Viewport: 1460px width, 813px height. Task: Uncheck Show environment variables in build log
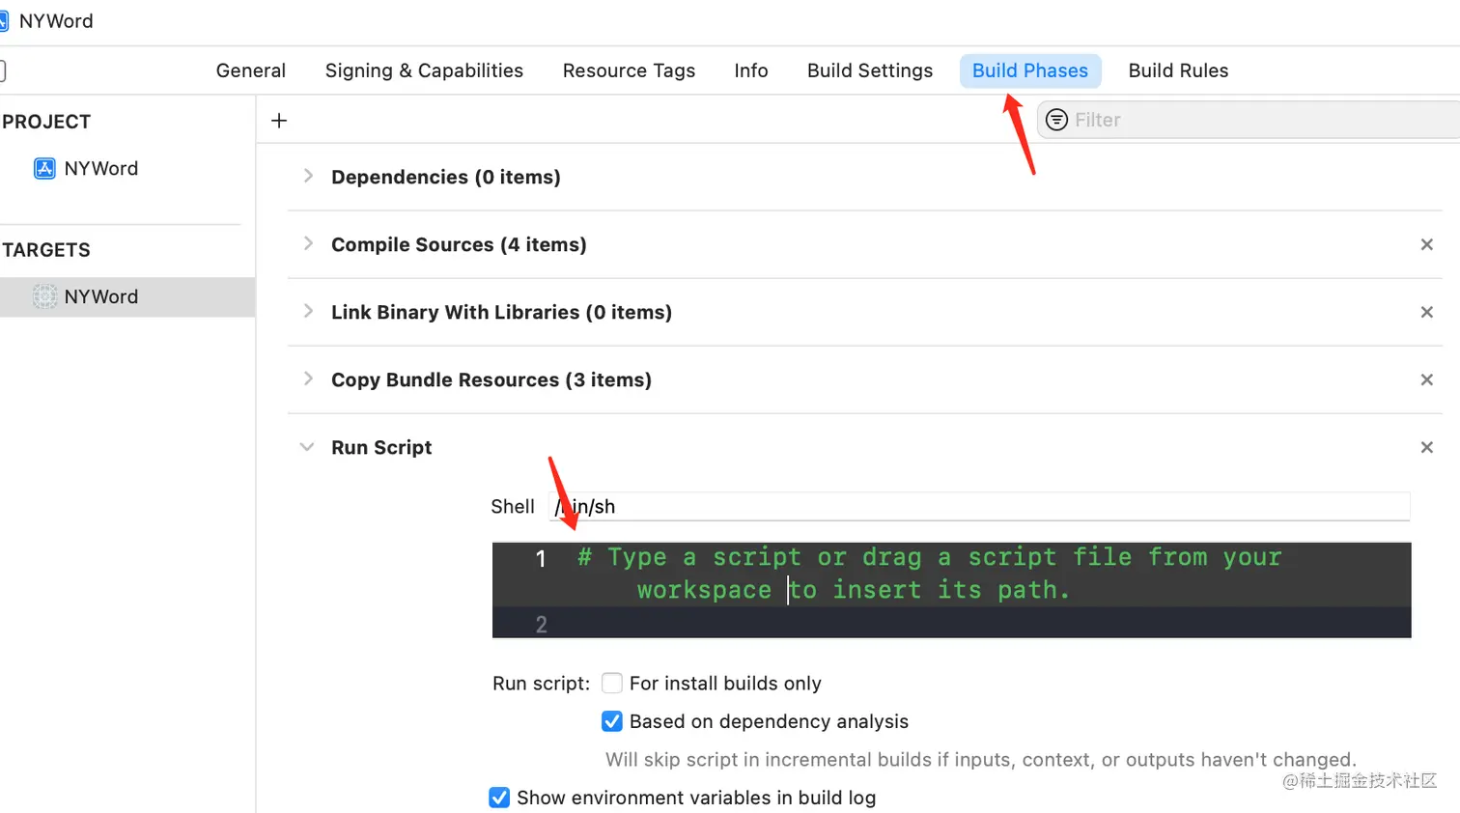click(x=499, y=798)
